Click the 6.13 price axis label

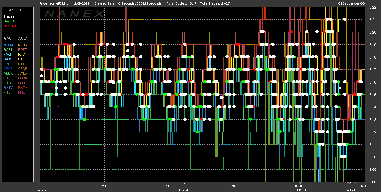point(372,120)
